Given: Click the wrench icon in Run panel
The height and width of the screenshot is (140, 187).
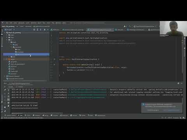Looking at the screenshot, I should [5, 90].
